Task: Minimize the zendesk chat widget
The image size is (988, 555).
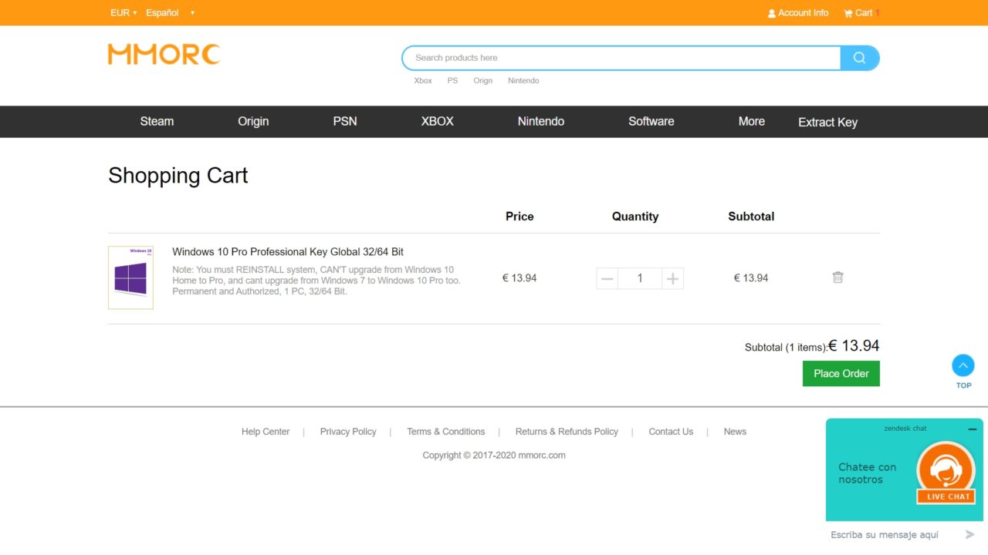Action: pyautogui.click(x=973, y=429)
